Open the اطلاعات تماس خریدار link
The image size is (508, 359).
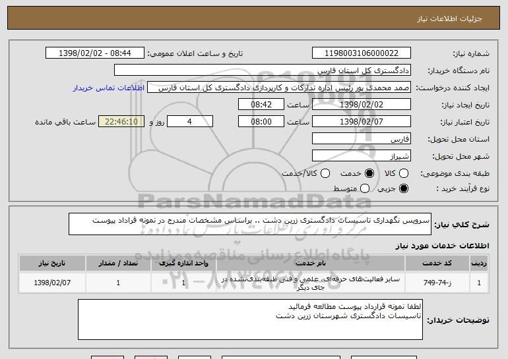tap(109, 88)
